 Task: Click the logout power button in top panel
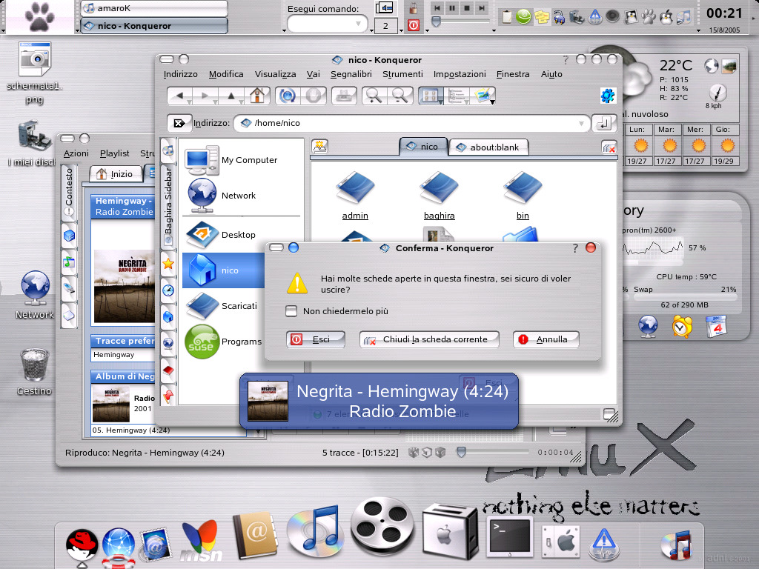[x=414, y=24]
